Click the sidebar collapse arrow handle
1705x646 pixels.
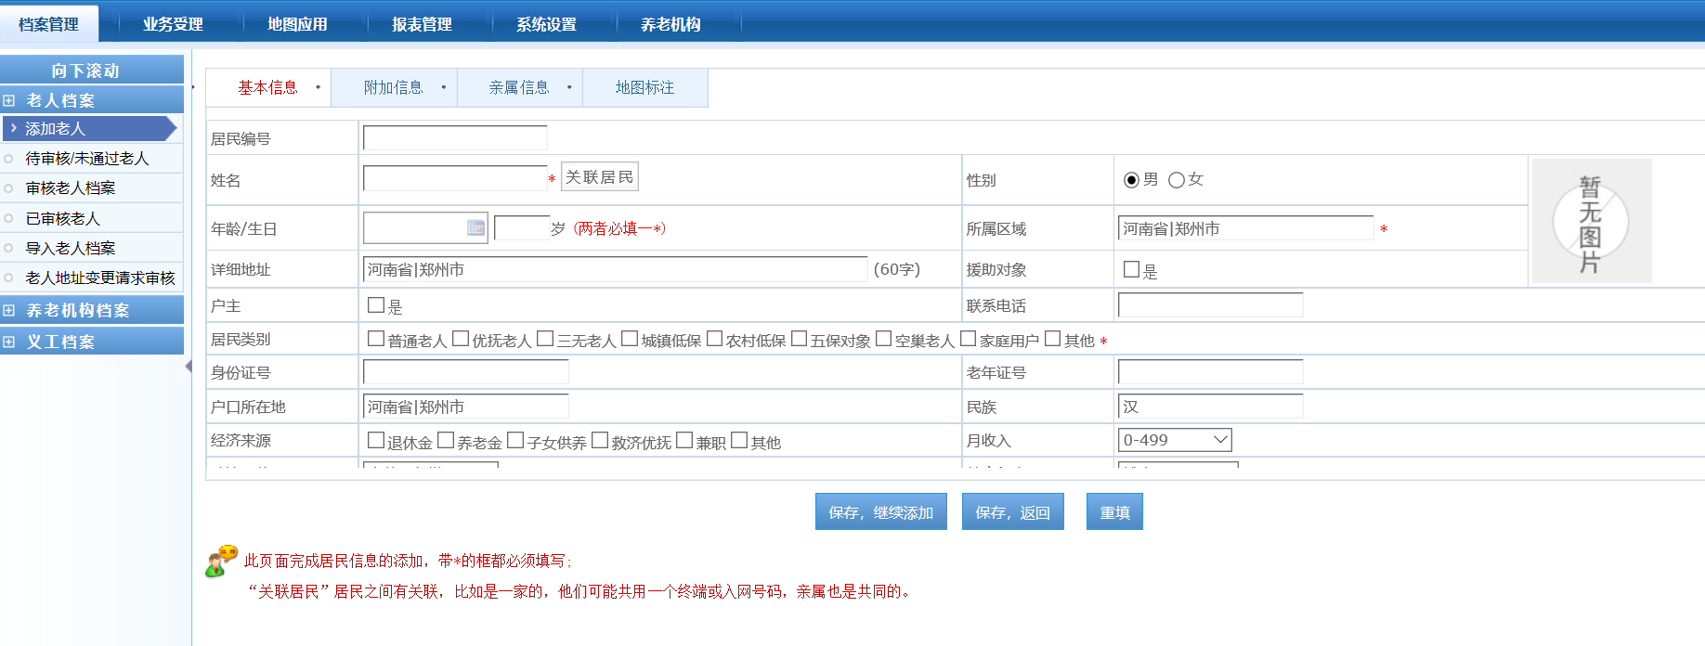[x=189, y=367]
